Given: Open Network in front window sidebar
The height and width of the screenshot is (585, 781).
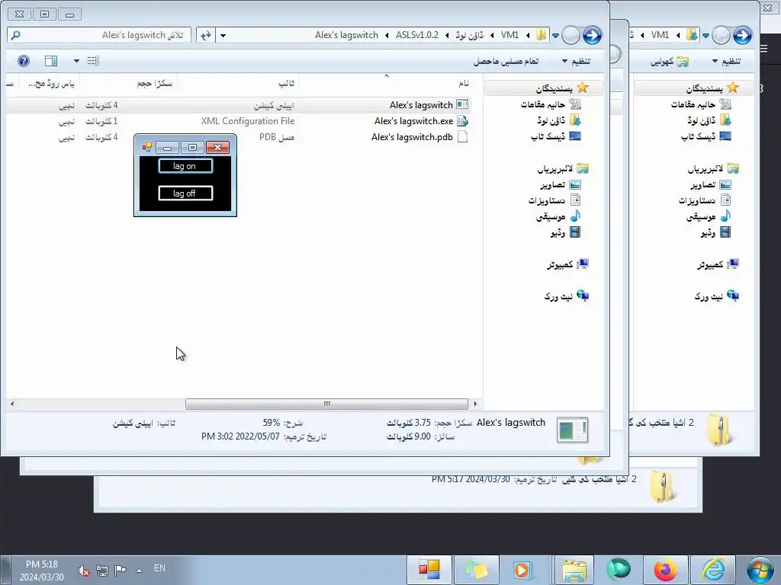Looking at the screenshot, I should click(567, 296).
